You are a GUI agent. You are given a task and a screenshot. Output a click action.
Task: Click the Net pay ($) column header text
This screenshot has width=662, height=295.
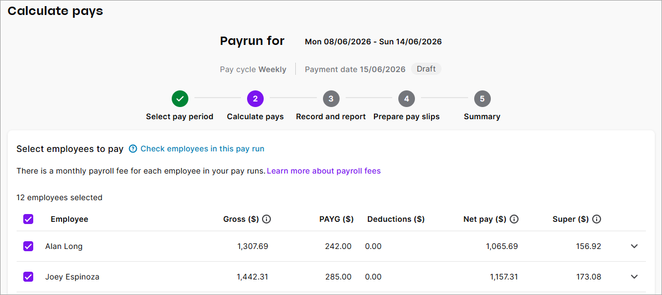(x=485, y=219)
